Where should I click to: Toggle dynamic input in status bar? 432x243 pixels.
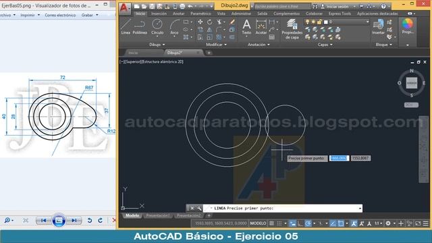tap(292, 223)
